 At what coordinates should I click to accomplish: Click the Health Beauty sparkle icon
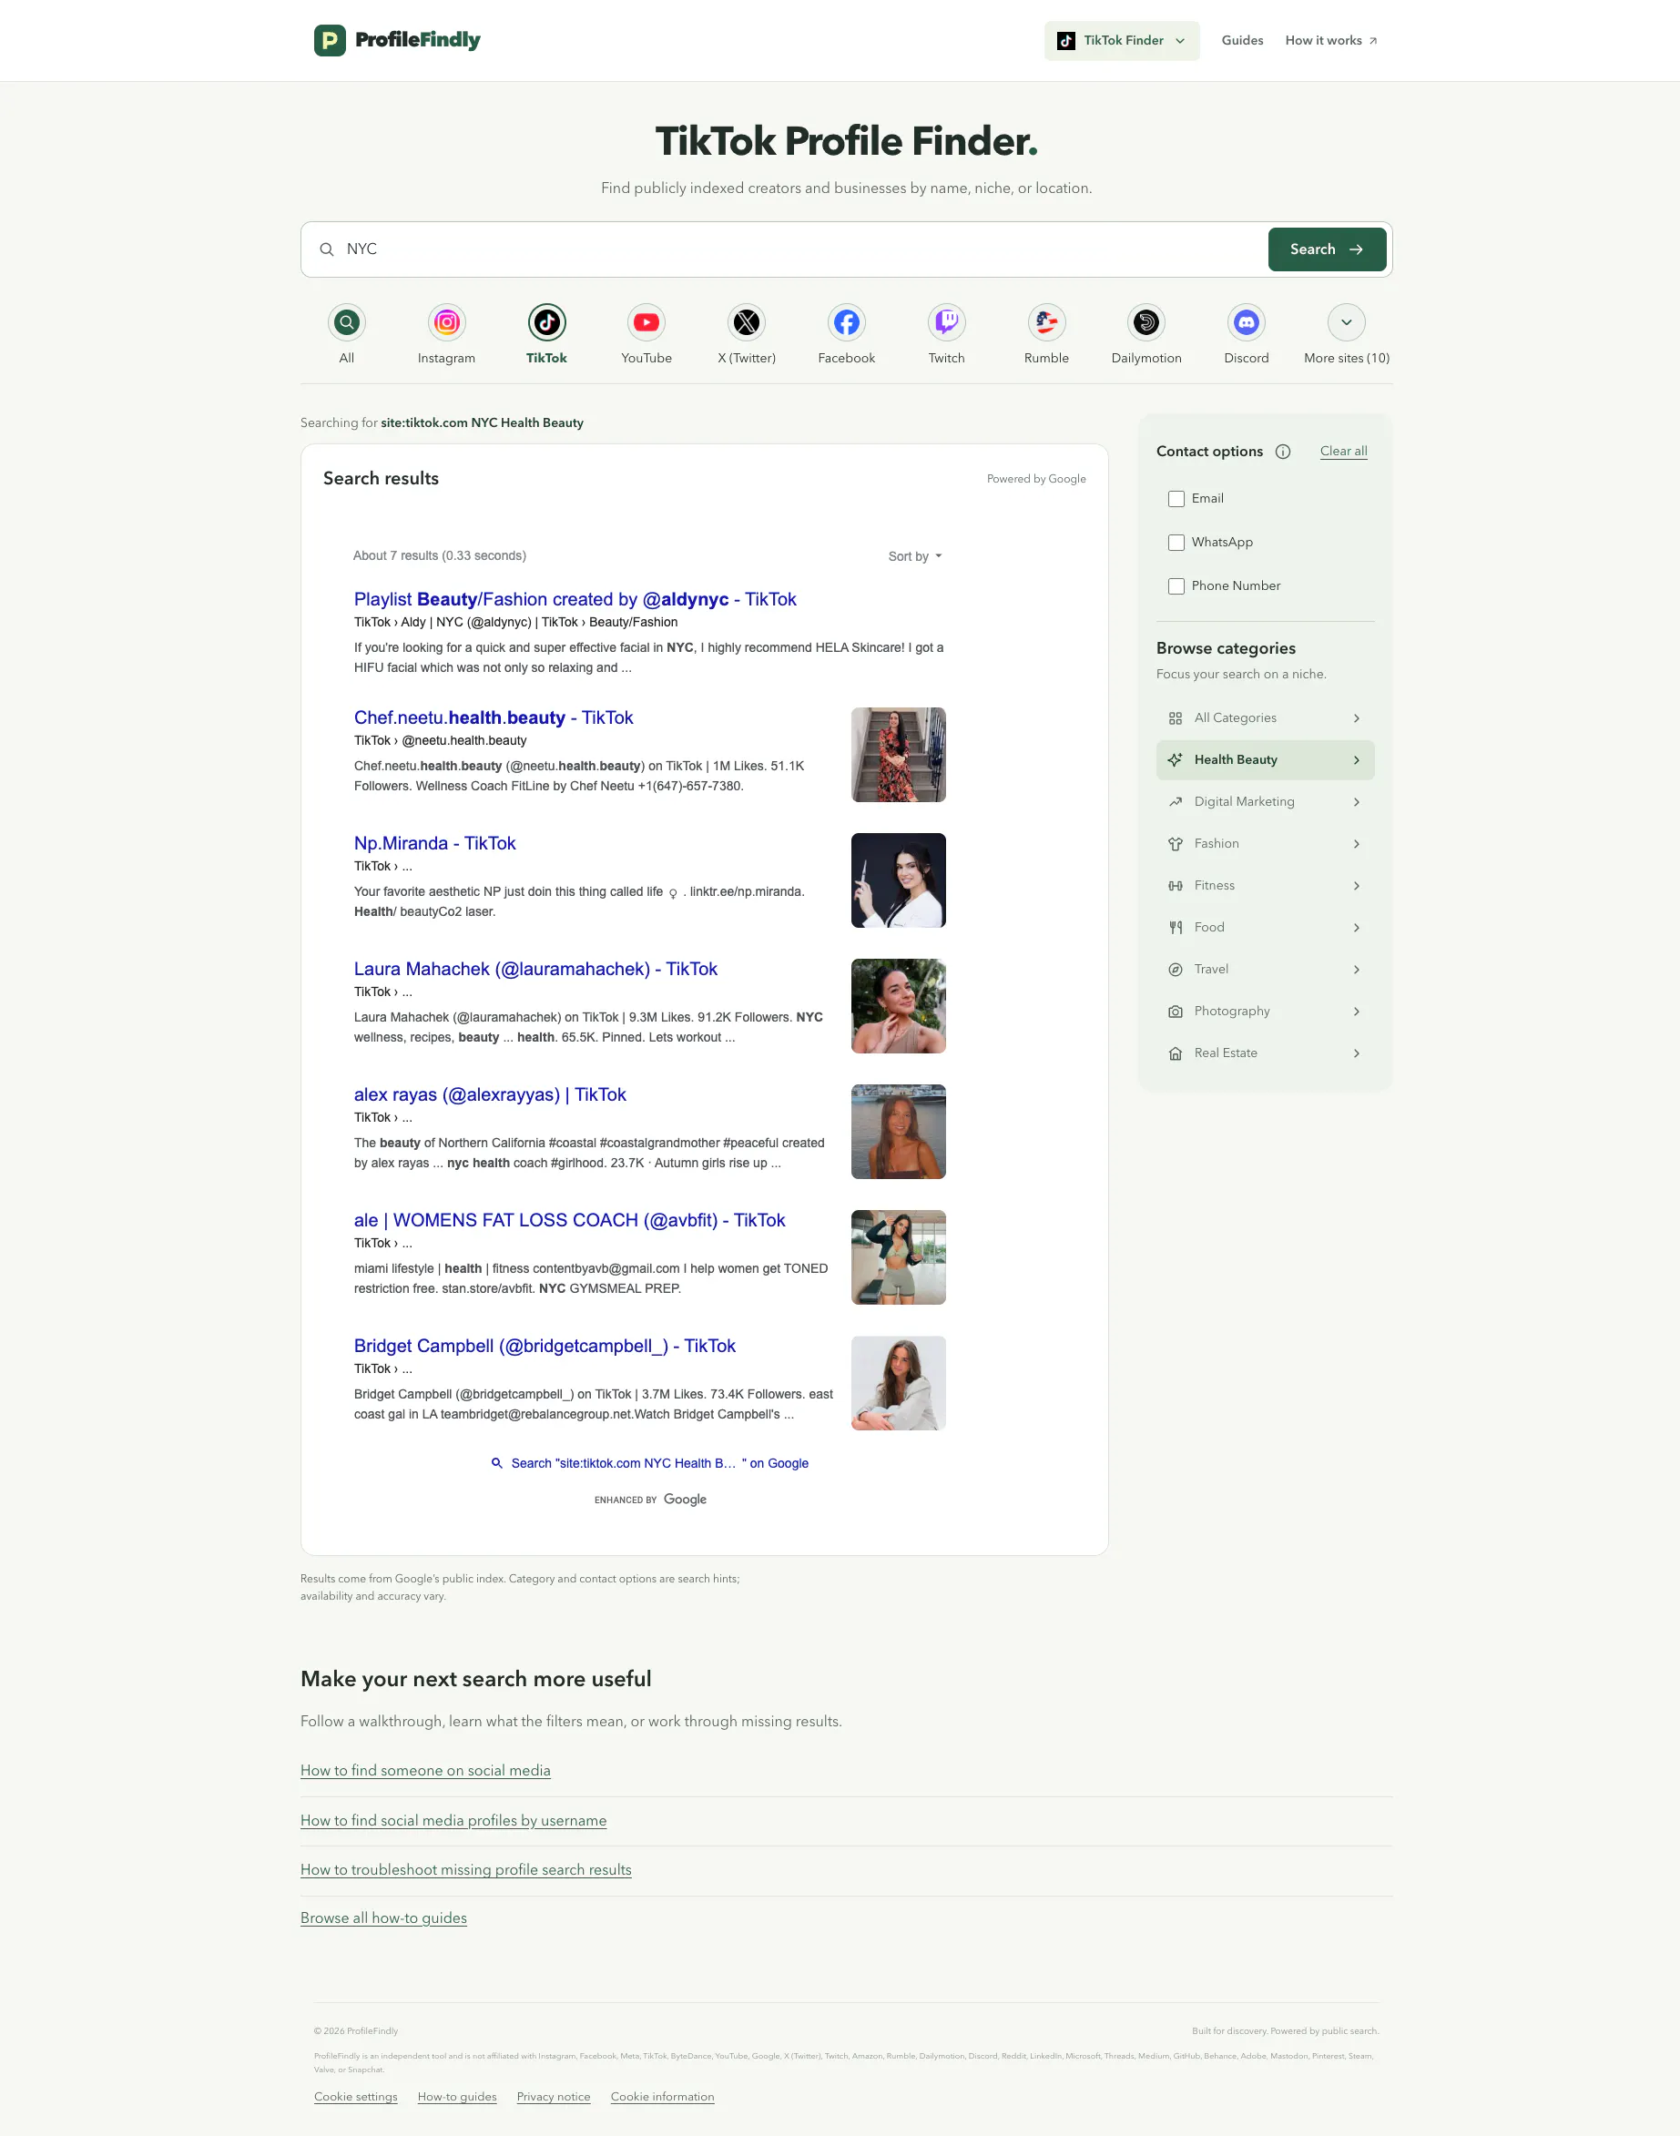pos(1176,760)
